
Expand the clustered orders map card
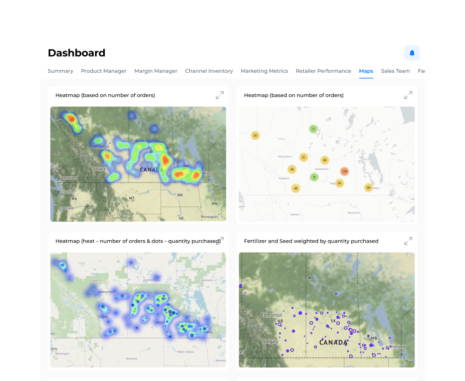[408, 95]
